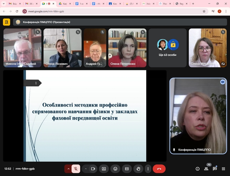Leave the call with red hang-up button

(x=159, y=169)
